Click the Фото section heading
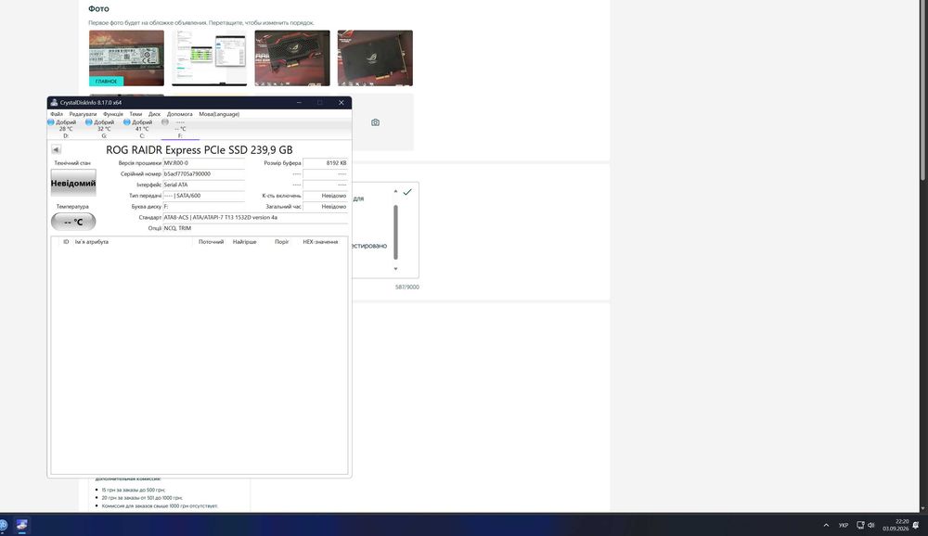 98,9
